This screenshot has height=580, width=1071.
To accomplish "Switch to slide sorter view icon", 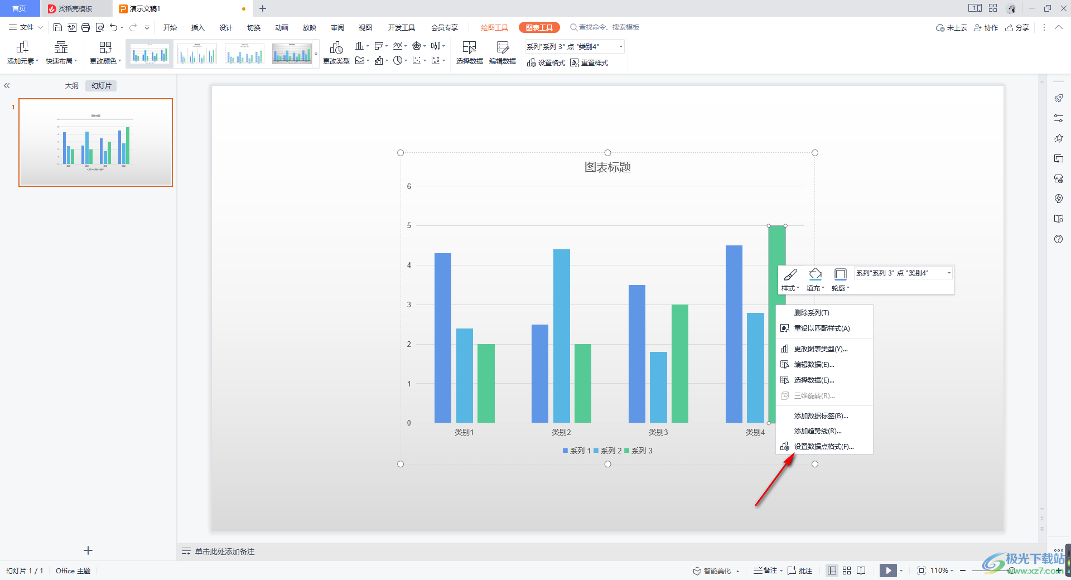I will 847,571.
